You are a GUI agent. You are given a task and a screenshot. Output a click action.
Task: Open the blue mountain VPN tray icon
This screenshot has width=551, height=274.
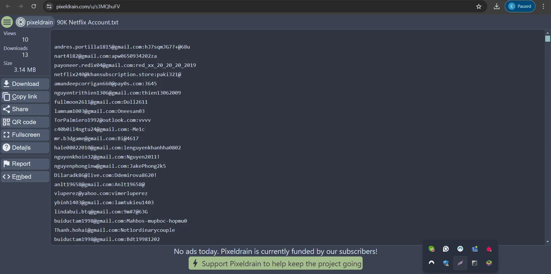460,249
